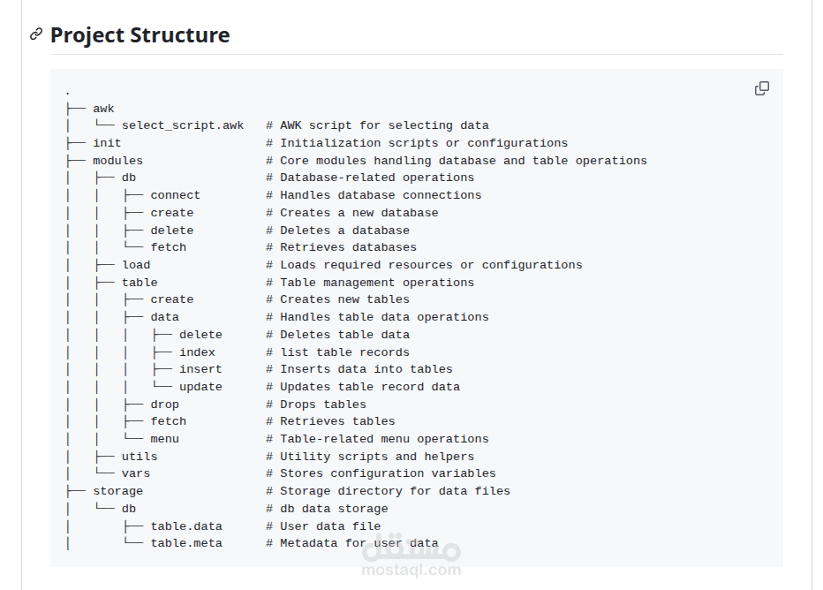Click the update entry in the tree
Image resolution: width=823 pixels, height=590 pixels.
(200, 386)
